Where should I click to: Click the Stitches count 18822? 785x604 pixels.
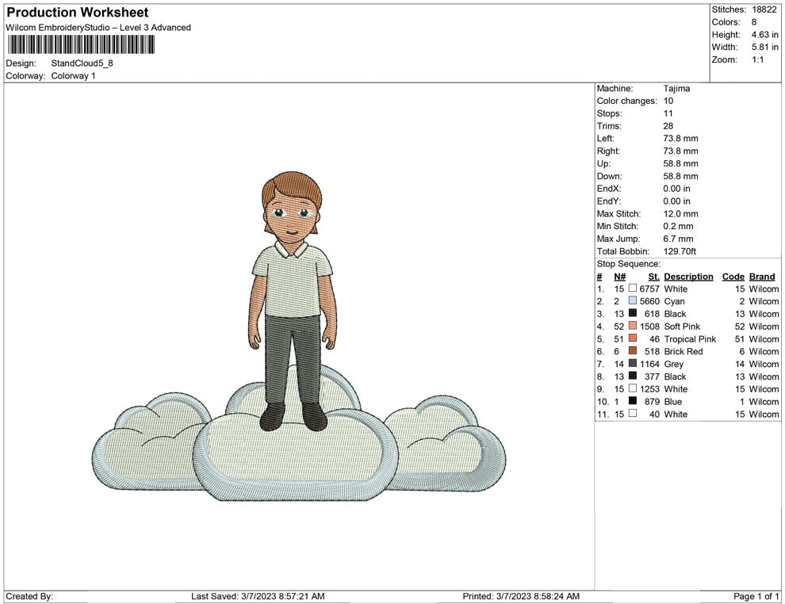pyautogui.click(x=765, y=10)
